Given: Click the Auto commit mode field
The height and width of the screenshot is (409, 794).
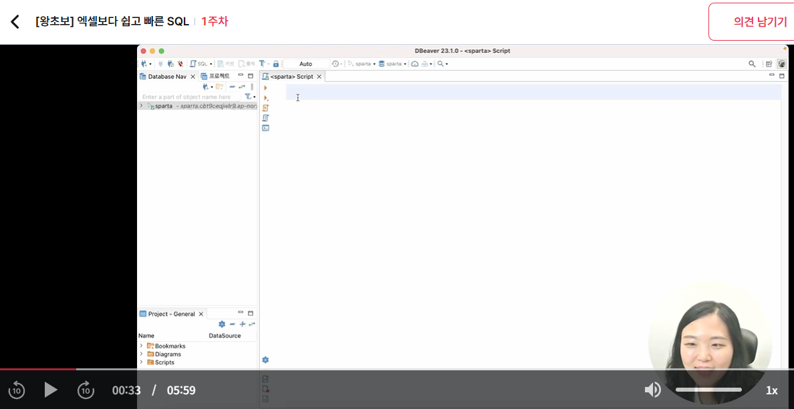Looking at the screenshot, I should tap(306, 64).
